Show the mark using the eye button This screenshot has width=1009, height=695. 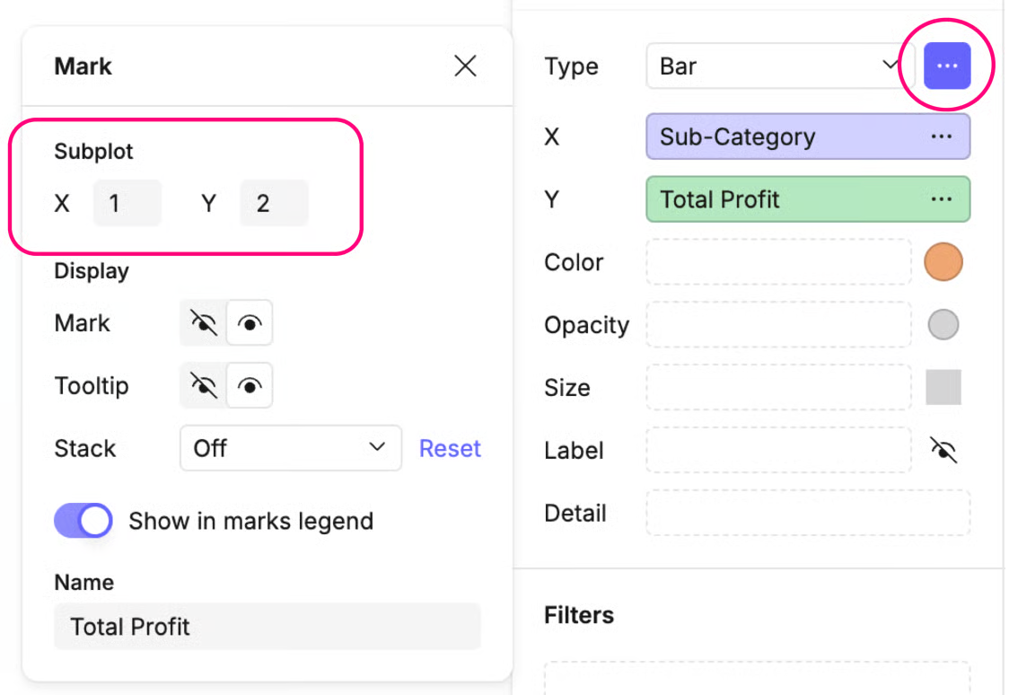point(250,323)
